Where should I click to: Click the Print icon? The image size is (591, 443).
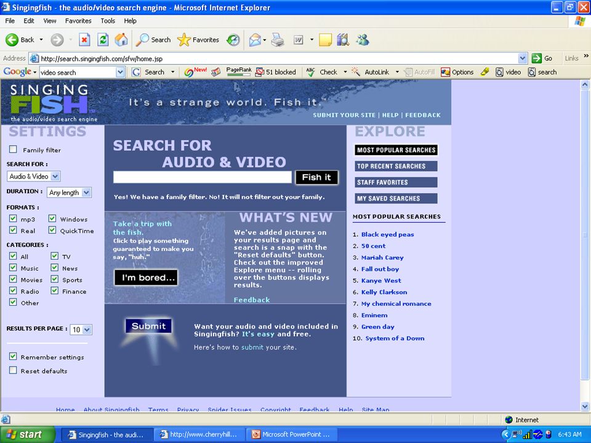[x=278, y=39]
